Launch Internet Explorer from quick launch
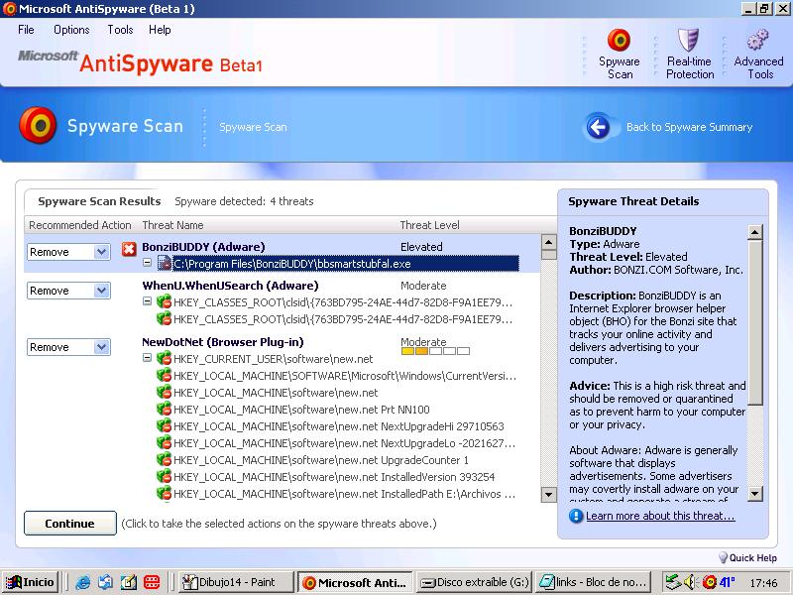This screenshot has width=793, height=595. (83, 582)
